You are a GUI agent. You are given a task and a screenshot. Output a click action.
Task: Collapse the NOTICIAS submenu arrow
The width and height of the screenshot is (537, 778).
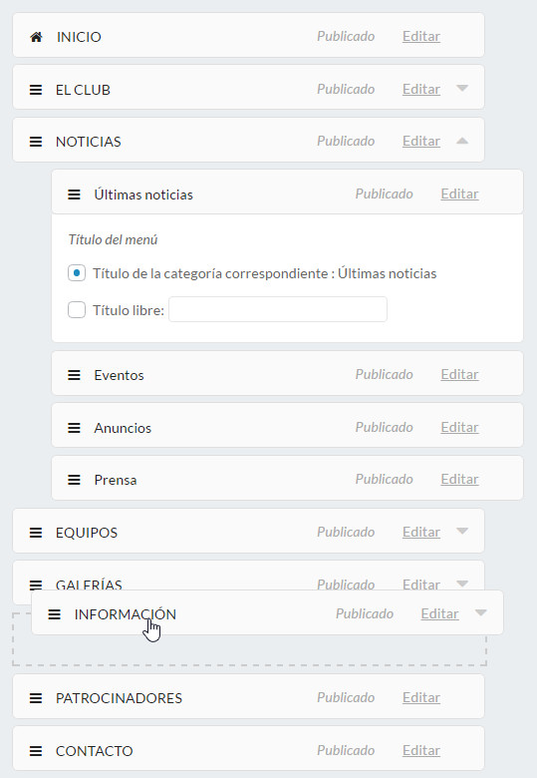point(462,141)
